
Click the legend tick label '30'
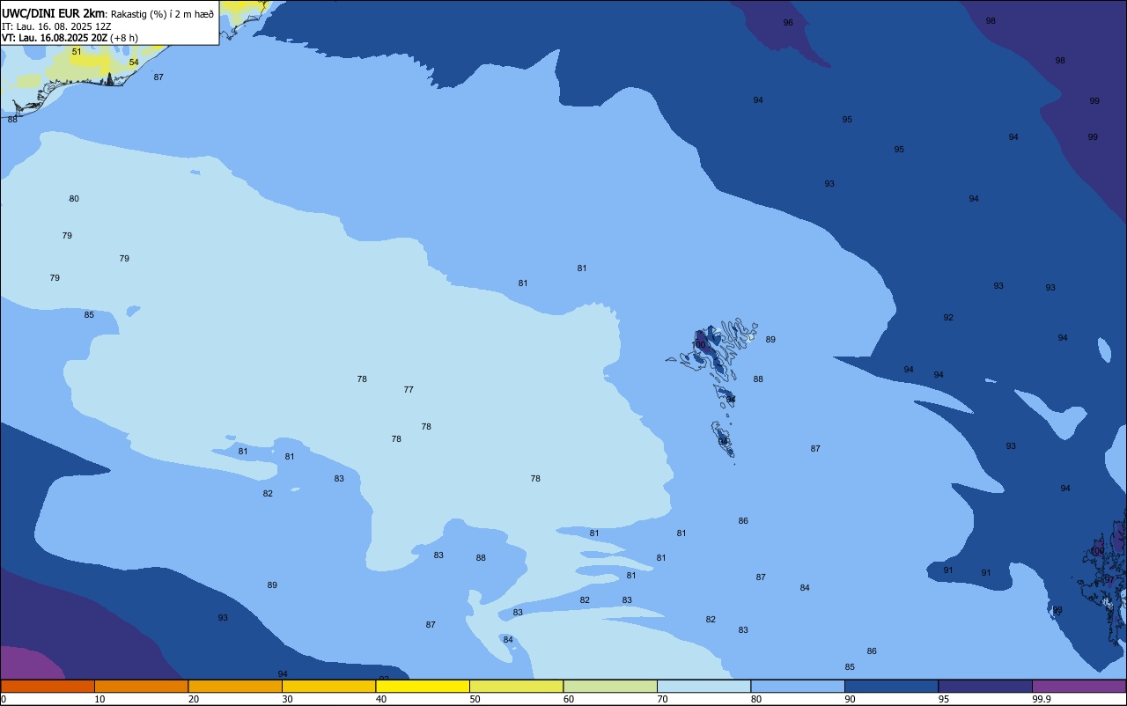pos(287,699)
